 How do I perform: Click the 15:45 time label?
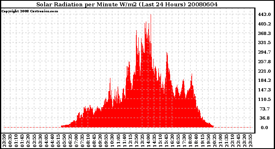[x=166, y=141]
